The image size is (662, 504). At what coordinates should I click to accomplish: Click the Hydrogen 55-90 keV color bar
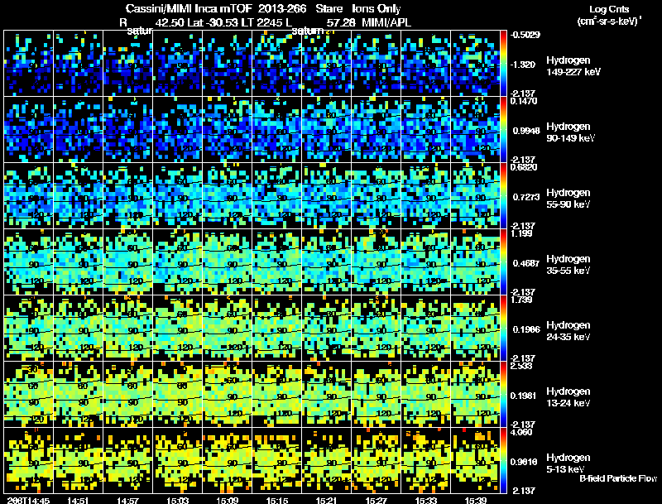pos(503,196)
